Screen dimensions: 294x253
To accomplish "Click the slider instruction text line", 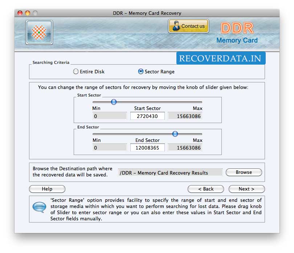I will click(143, 87).
